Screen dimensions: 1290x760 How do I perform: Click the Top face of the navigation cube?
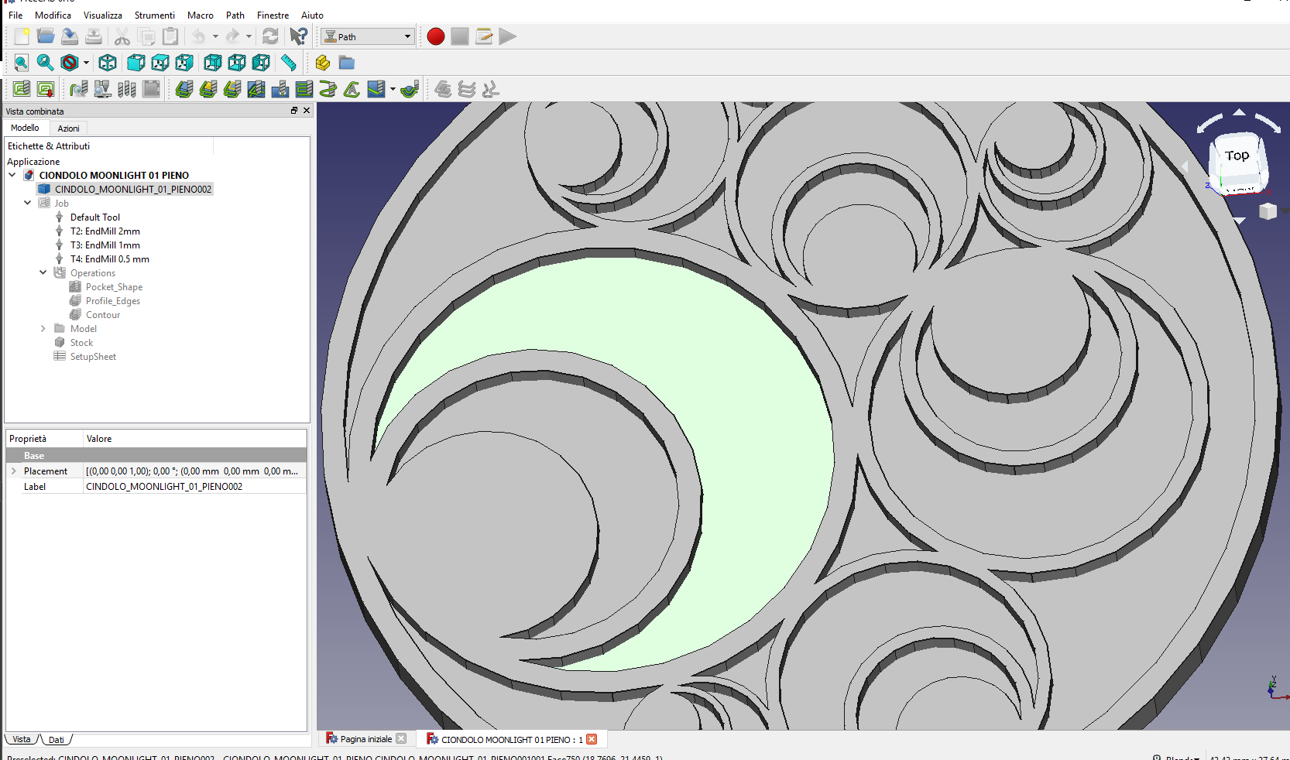[1237, 157]
